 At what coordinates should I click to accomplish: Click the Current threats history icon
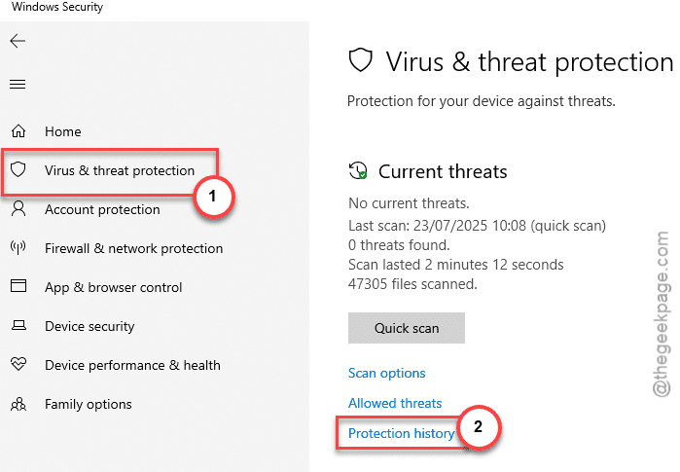pyautogui.click(x=358, y=170)
